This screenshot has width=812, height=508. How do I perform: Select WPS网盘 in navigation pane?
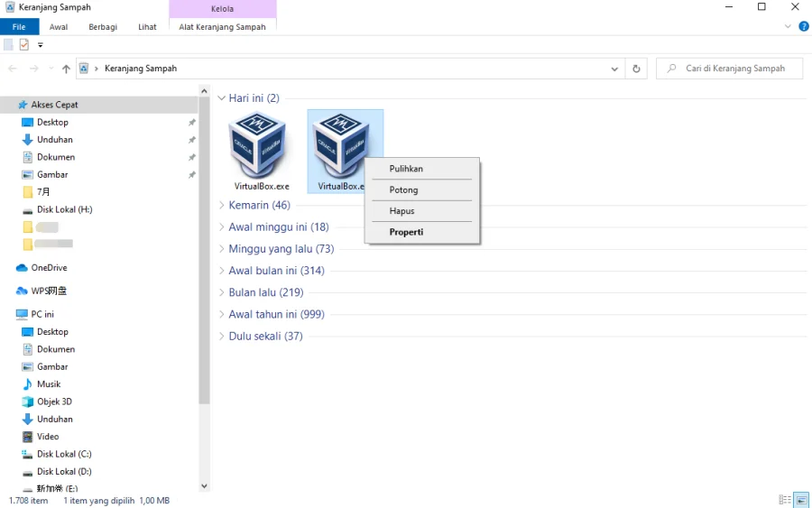49,291
